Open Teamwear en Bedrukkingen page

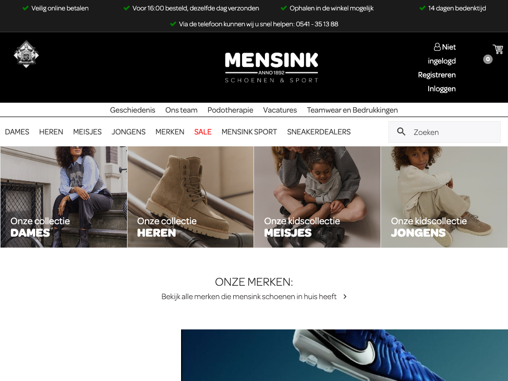pos(352,110)
